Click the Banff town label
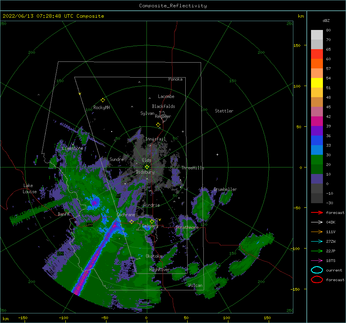Viewport: 346px width, 323px height. [63, 214]
